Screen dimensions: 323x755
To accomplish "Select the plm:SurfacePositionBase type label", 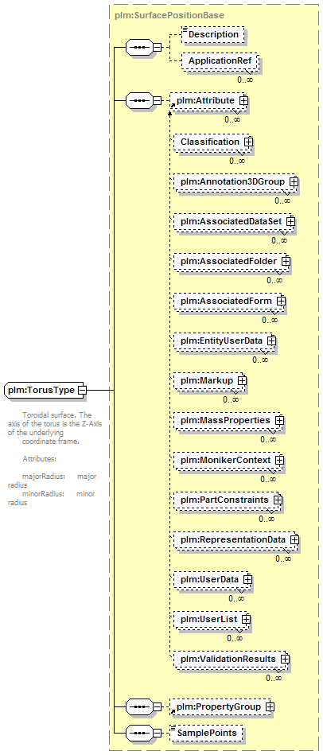I will pos(169,15).
